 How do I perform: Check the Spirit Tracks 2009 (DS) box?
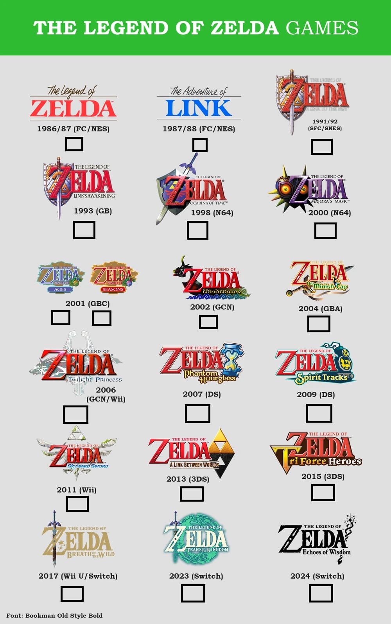click(x=319, y=413)
